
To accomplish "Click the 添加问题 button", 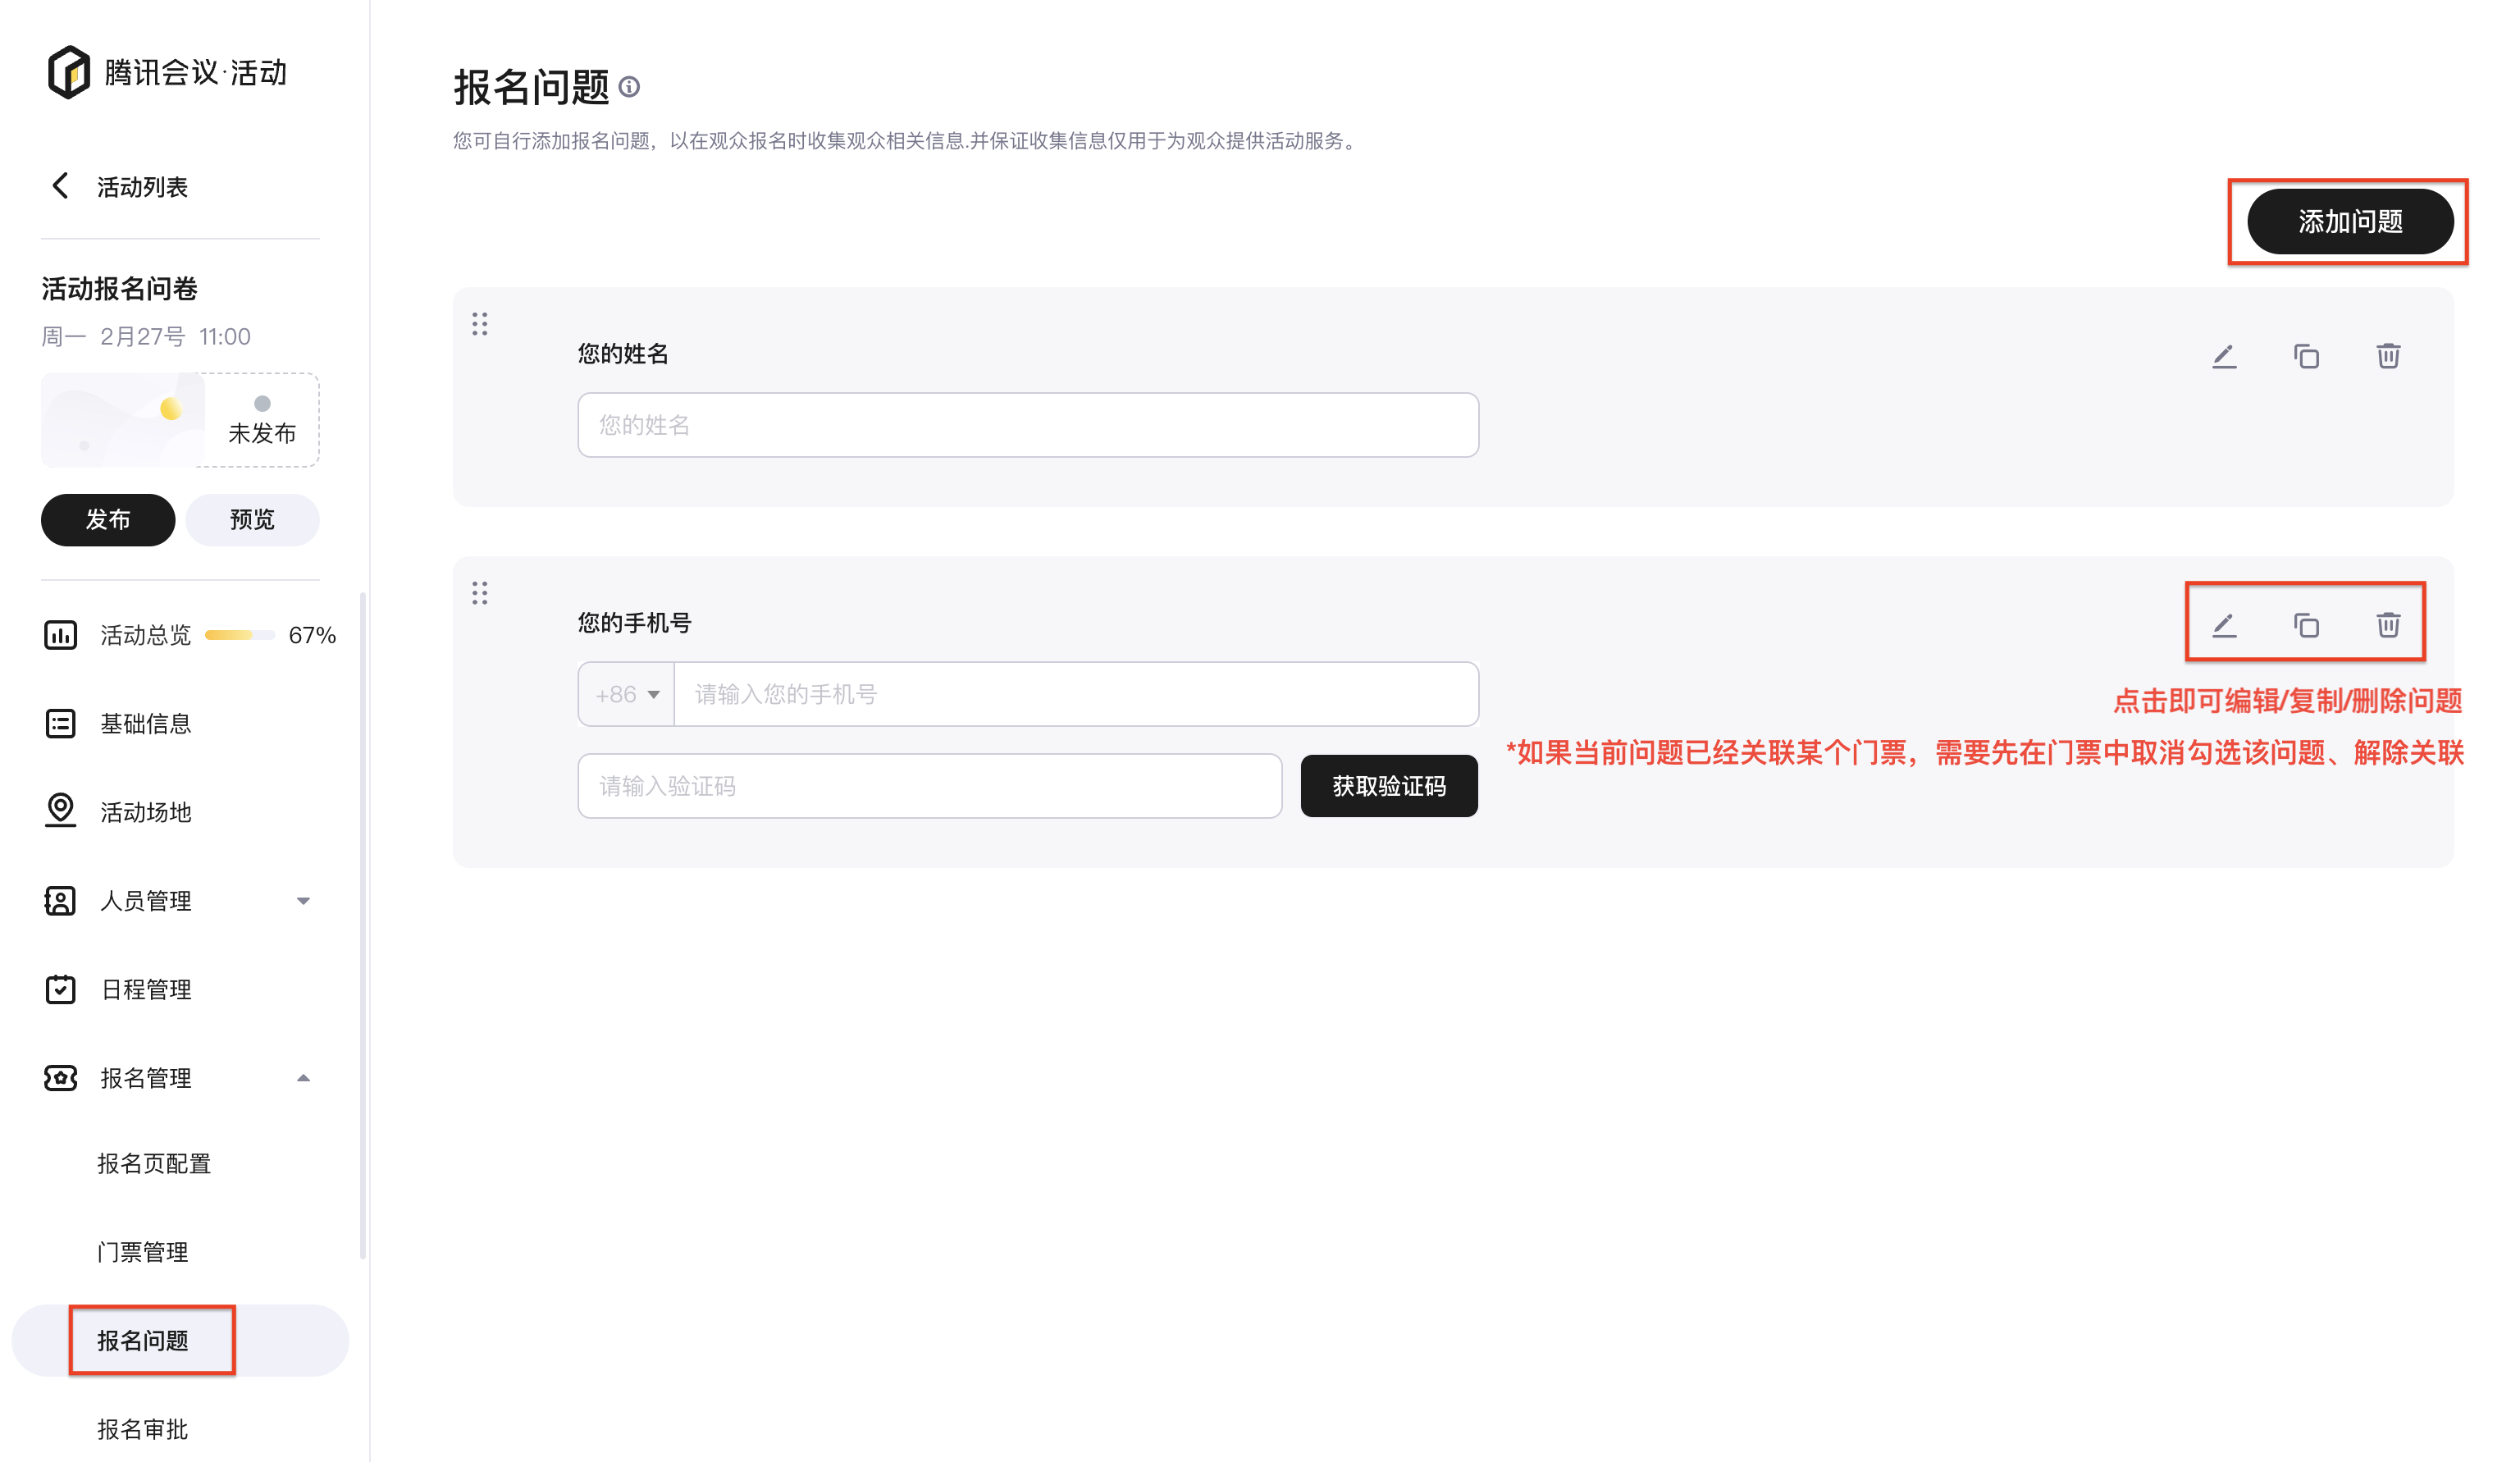I will point(2350,221).
